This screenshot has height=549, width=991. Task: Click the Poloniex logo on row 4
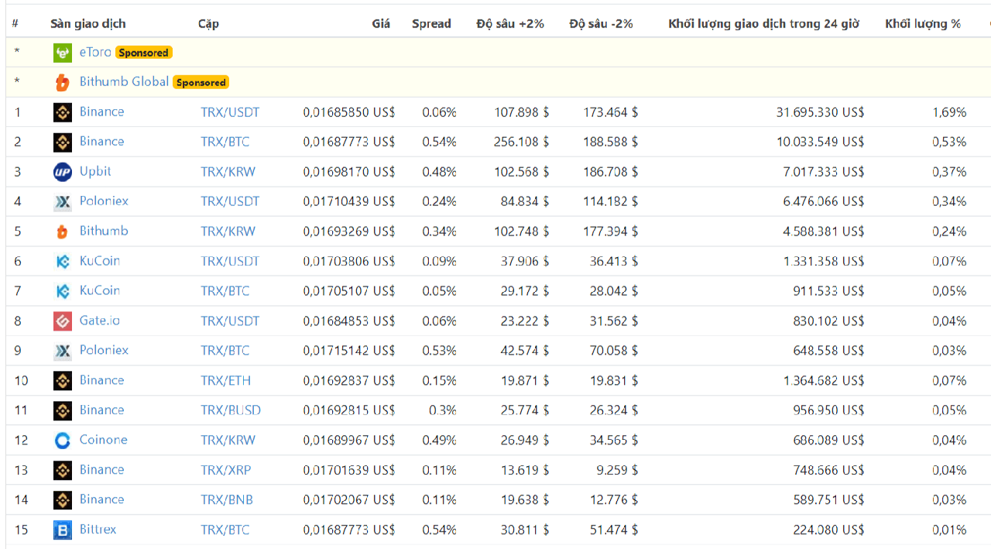pyautogui.click(x=63, y=201)
